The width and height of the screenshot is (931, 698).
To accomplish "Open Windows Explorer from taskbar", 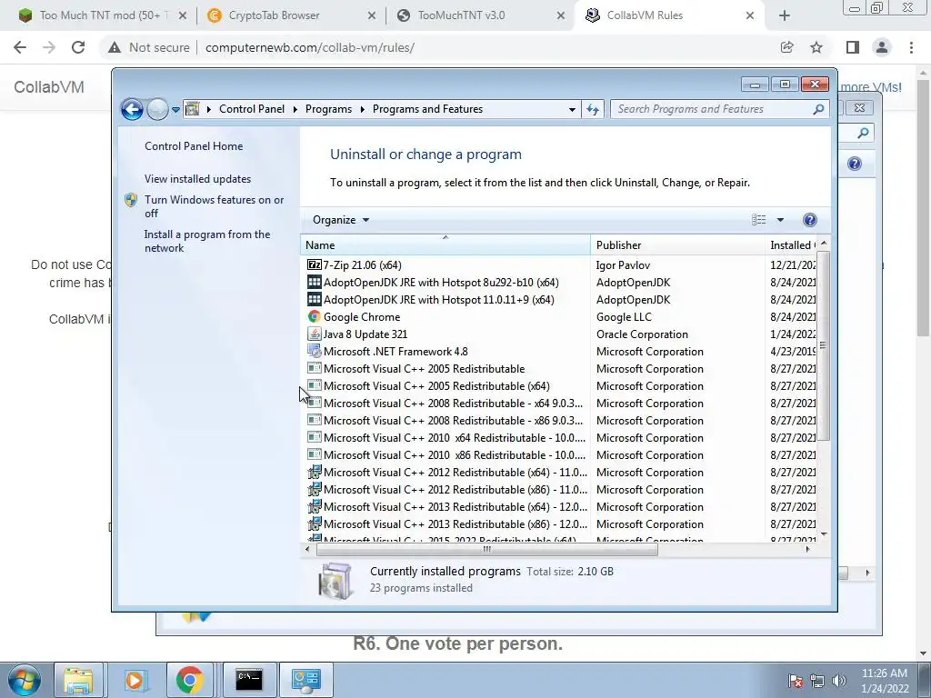I will 78,680.
